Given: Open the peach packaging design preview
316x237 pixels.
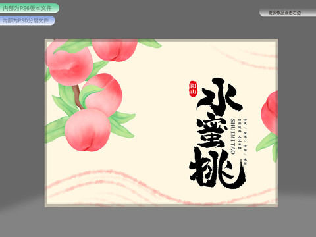Looking at the screenshot, I should 161,123.
